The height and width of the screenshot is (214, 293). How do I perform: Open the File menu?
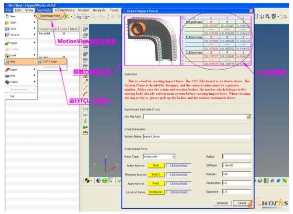[x=9, y=10]
